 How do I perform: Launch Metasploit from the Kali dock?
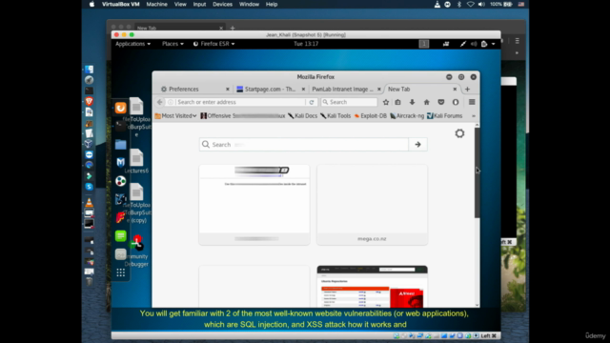[121, 162]
